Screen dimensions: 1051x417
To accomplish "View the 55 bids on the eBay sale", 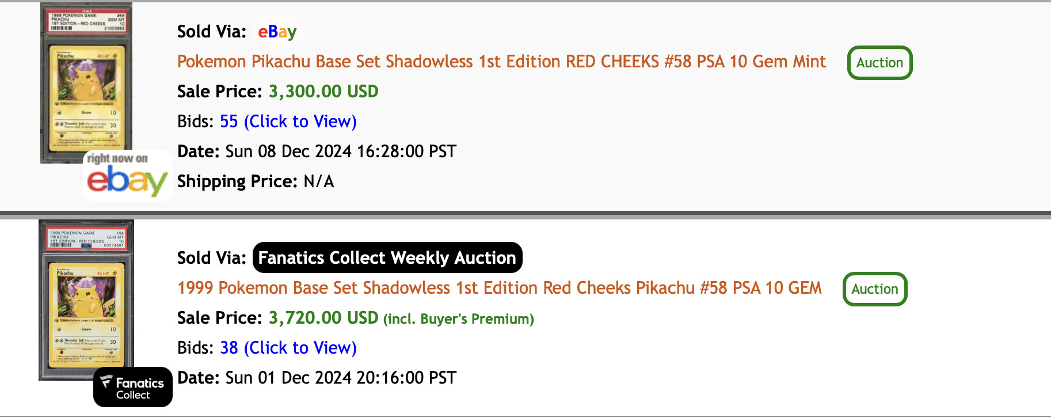I will pos(288,122).
